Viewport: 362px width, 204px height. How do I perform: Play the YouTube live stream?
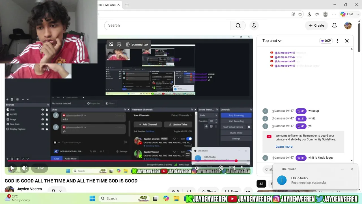[x=12, y=168]
